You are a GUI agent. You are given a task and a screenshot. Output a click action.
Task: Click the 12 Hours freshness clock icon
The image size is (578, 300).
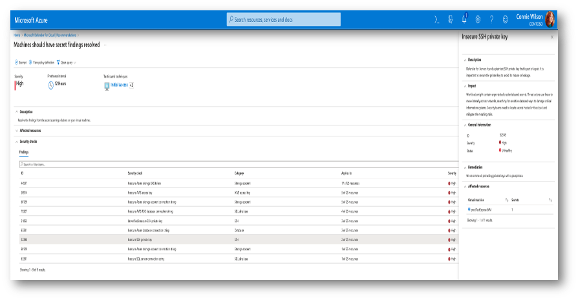tap(51, 85)
